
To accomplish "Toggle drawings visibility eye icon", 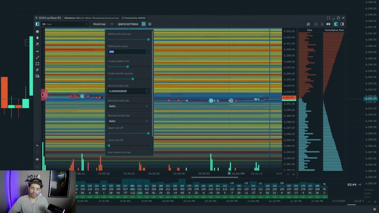I will pyautogui.click(x=37, y=159).
